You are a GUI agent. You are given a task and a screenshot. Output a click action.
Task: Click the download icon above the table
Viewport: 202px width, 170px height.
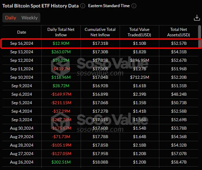[x=197, y=18]
